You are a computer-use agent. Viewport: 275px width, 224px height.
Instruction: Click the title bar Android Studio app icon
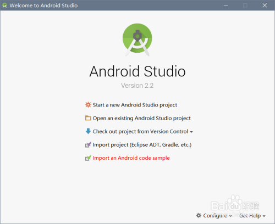click(x=4, y=5)
